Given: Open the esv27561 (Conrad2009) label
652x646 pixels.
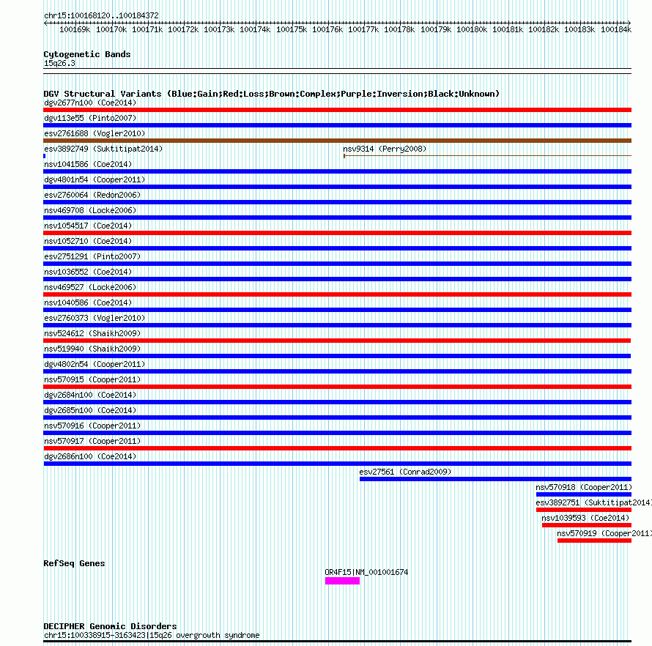Looking at the screenshot, I should click(405, 472).
